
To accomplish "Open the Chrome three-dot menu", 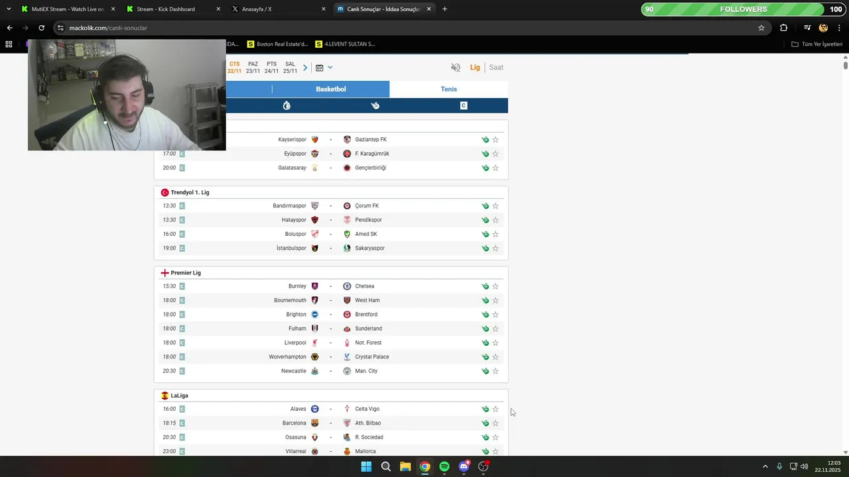I will point(840,28).
